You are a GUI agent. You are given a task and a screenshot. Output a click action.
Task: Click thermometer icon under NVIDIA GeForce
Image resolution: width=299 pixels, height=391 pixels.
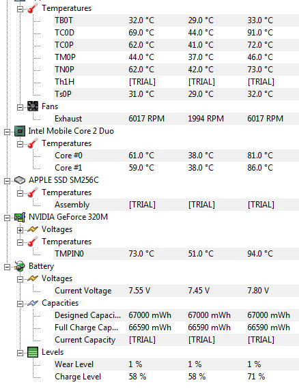[x=33, y=242]
